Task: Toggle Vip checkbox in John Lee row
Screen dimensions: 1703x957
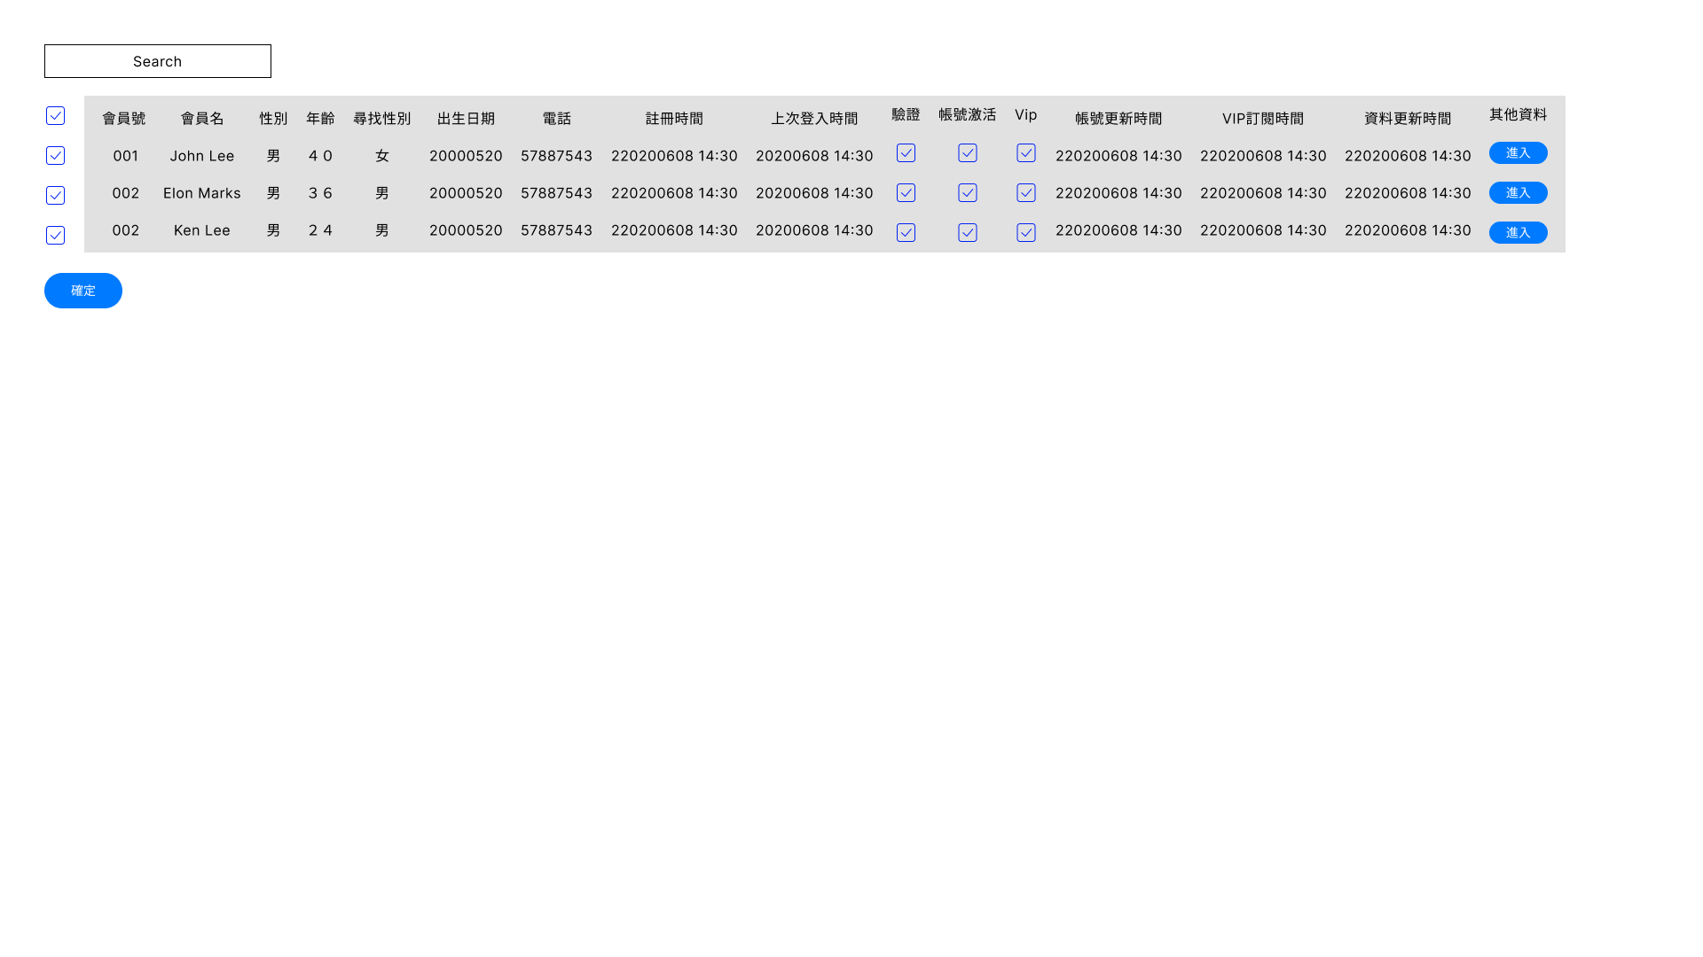Action: tap(1026, 153)
